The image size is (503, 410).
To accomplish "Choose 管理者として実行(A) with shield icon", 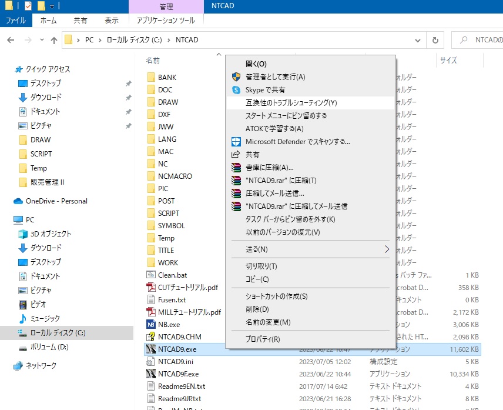I will click(310, 76).
